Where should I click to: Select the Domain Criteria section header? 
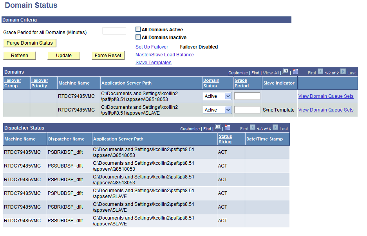146,20
